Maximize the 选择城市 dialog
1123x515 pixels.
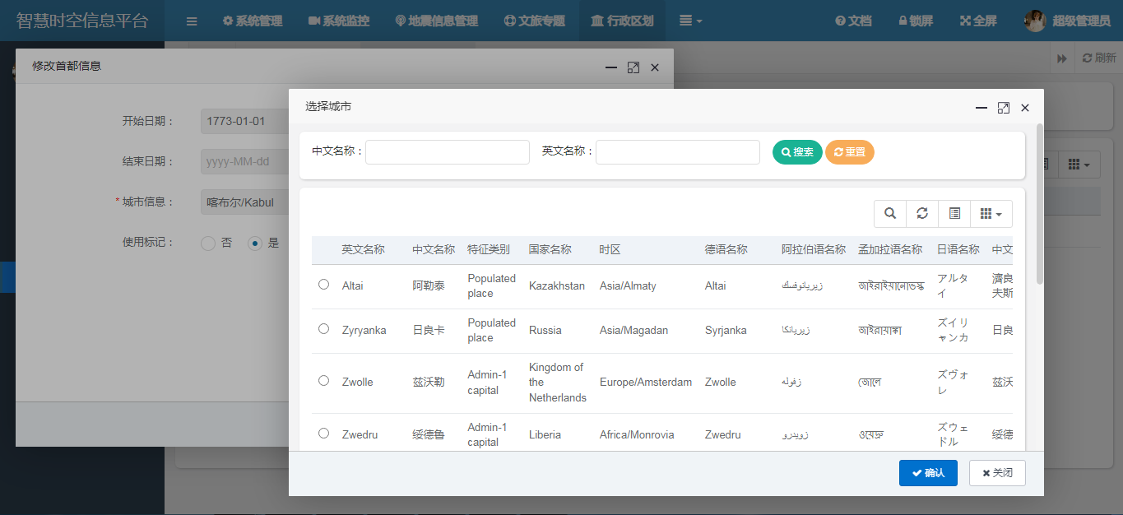[1004, 108]
